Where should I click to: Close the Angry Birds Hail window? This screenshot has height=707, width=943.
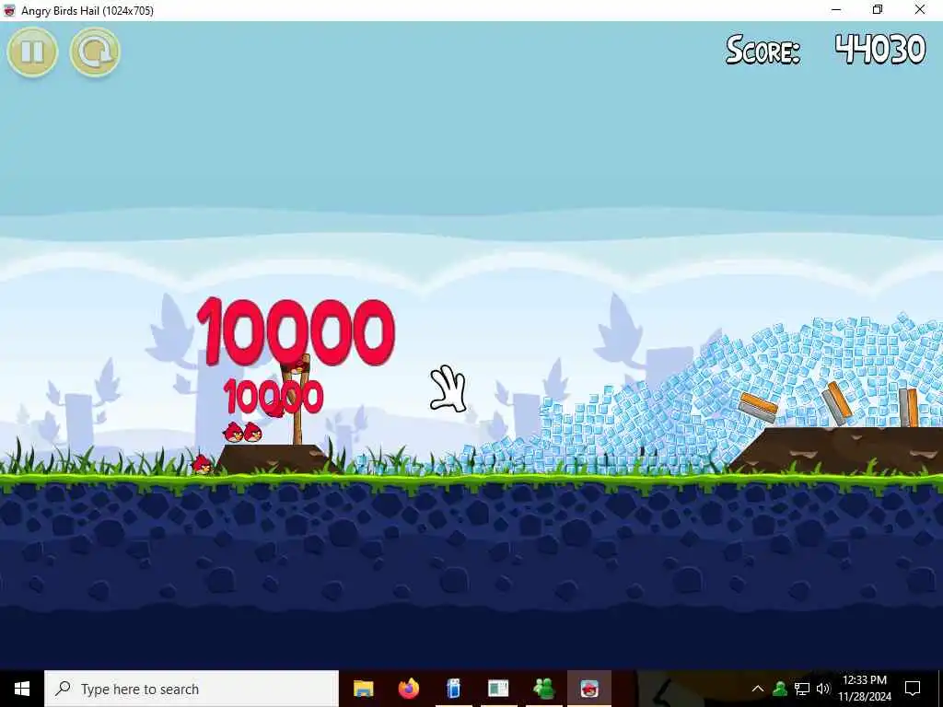pos(920,9)
